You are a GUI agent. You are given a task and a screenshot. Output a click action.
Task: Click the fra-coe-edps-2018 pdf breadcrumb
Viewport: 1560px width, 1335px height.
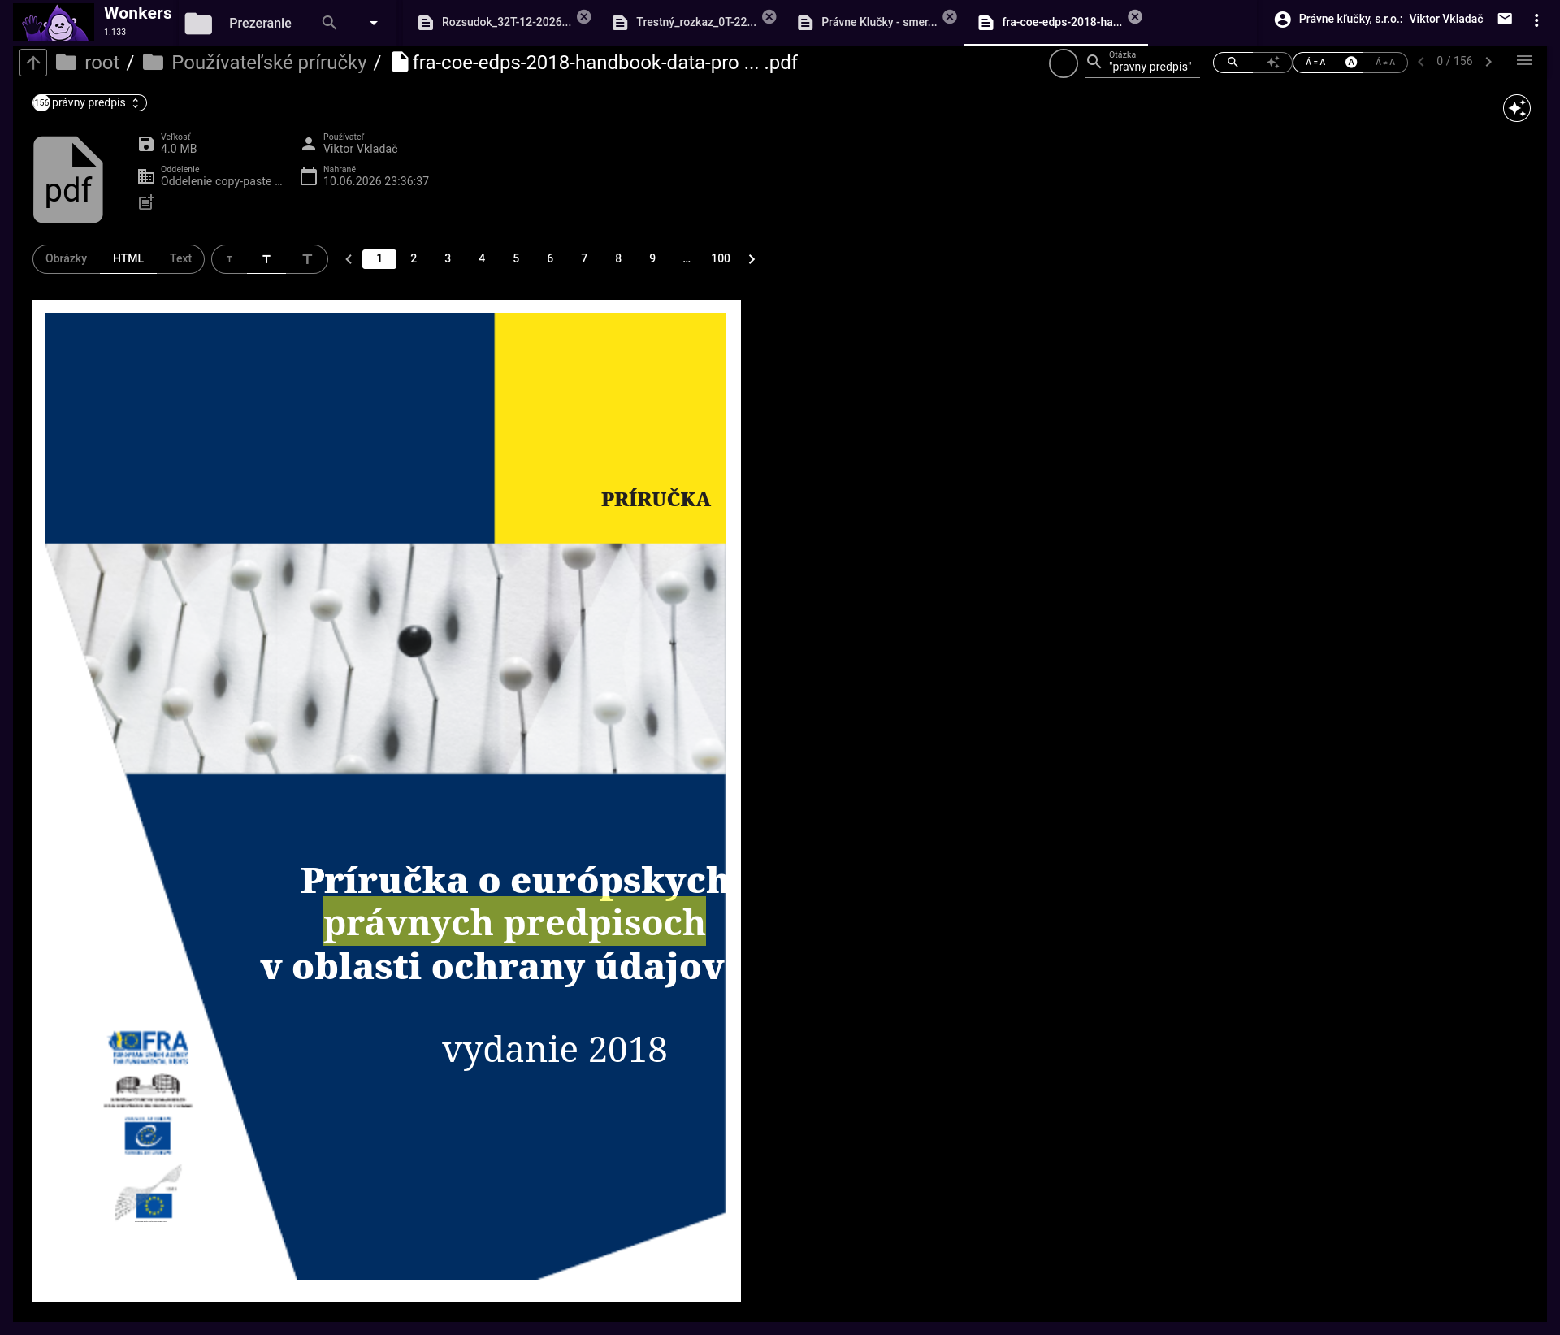tap(595, 63)
